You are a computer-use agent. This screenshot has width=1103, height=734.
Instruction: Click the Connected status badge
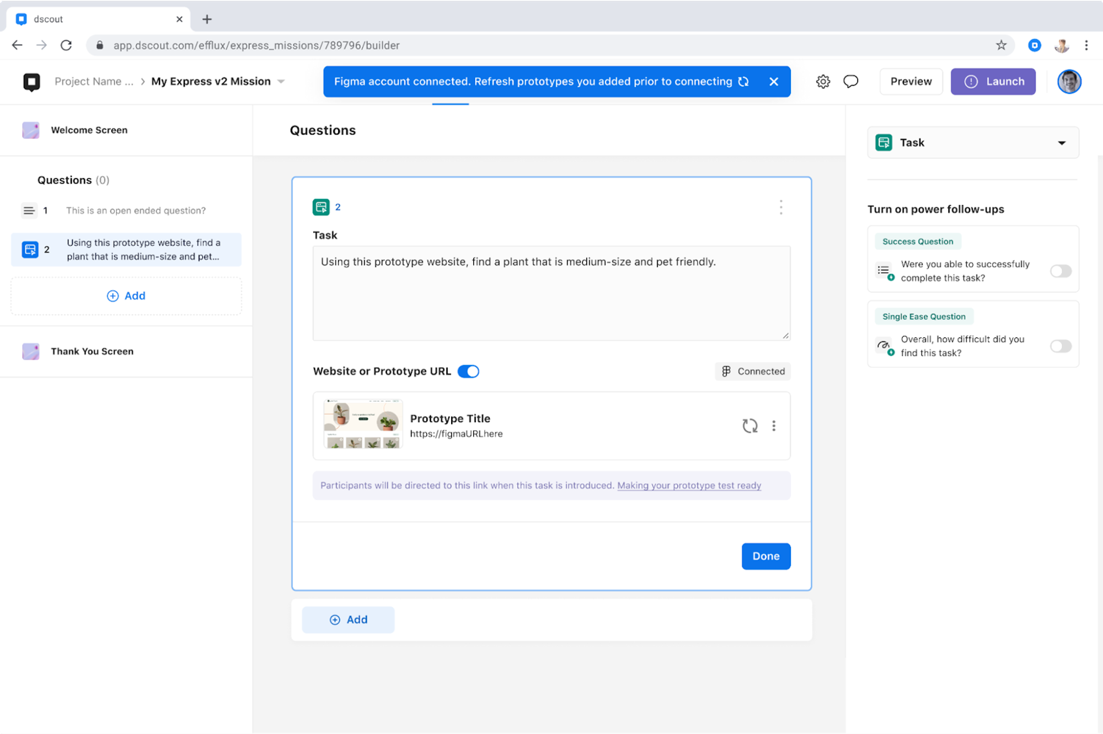tap(753, 371)
